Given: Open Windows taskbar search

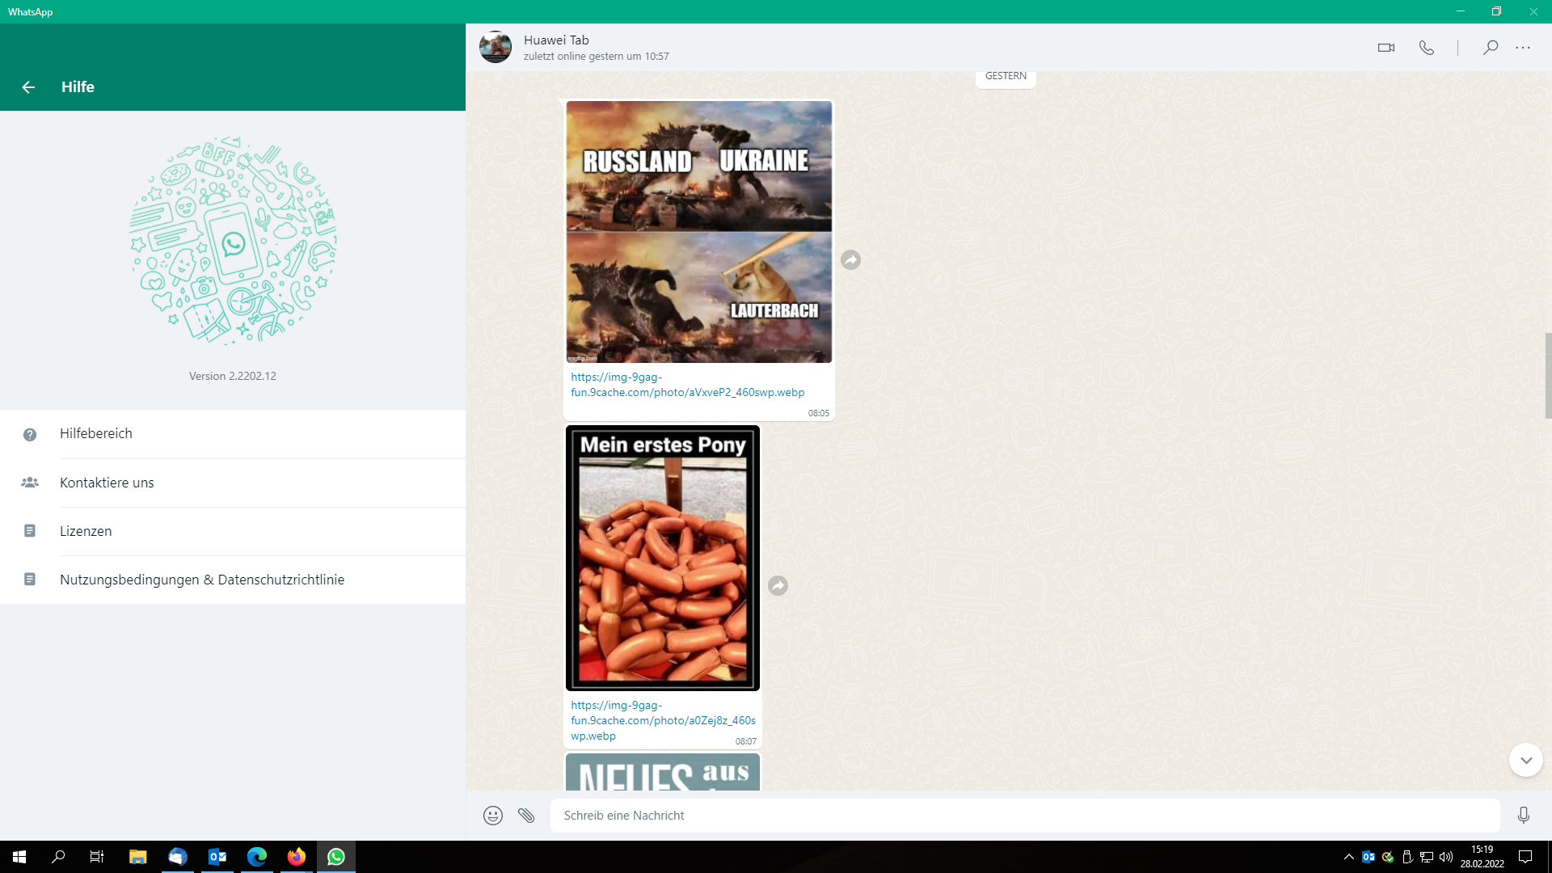Looking at the screenshot, I should pos(58,857).
